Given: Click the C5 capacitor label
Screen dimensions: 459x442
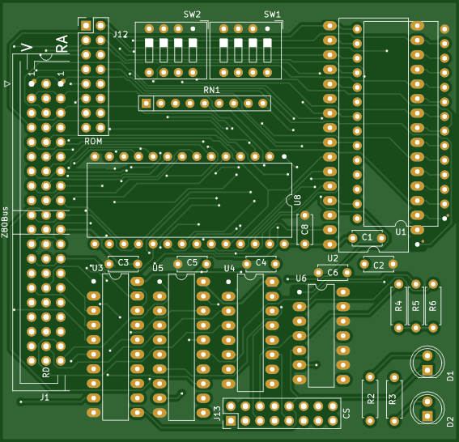Looking at the screenshot, I should click(192, 262).
